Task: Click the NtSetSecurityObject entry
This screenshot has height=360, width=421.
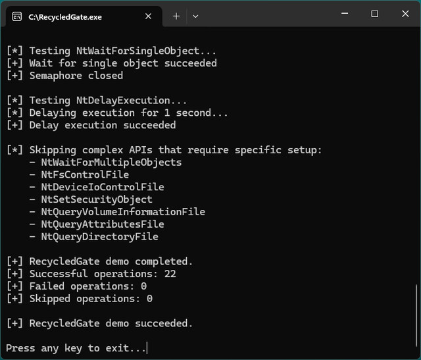Action: pyautogui.click(x=97, y=199)
